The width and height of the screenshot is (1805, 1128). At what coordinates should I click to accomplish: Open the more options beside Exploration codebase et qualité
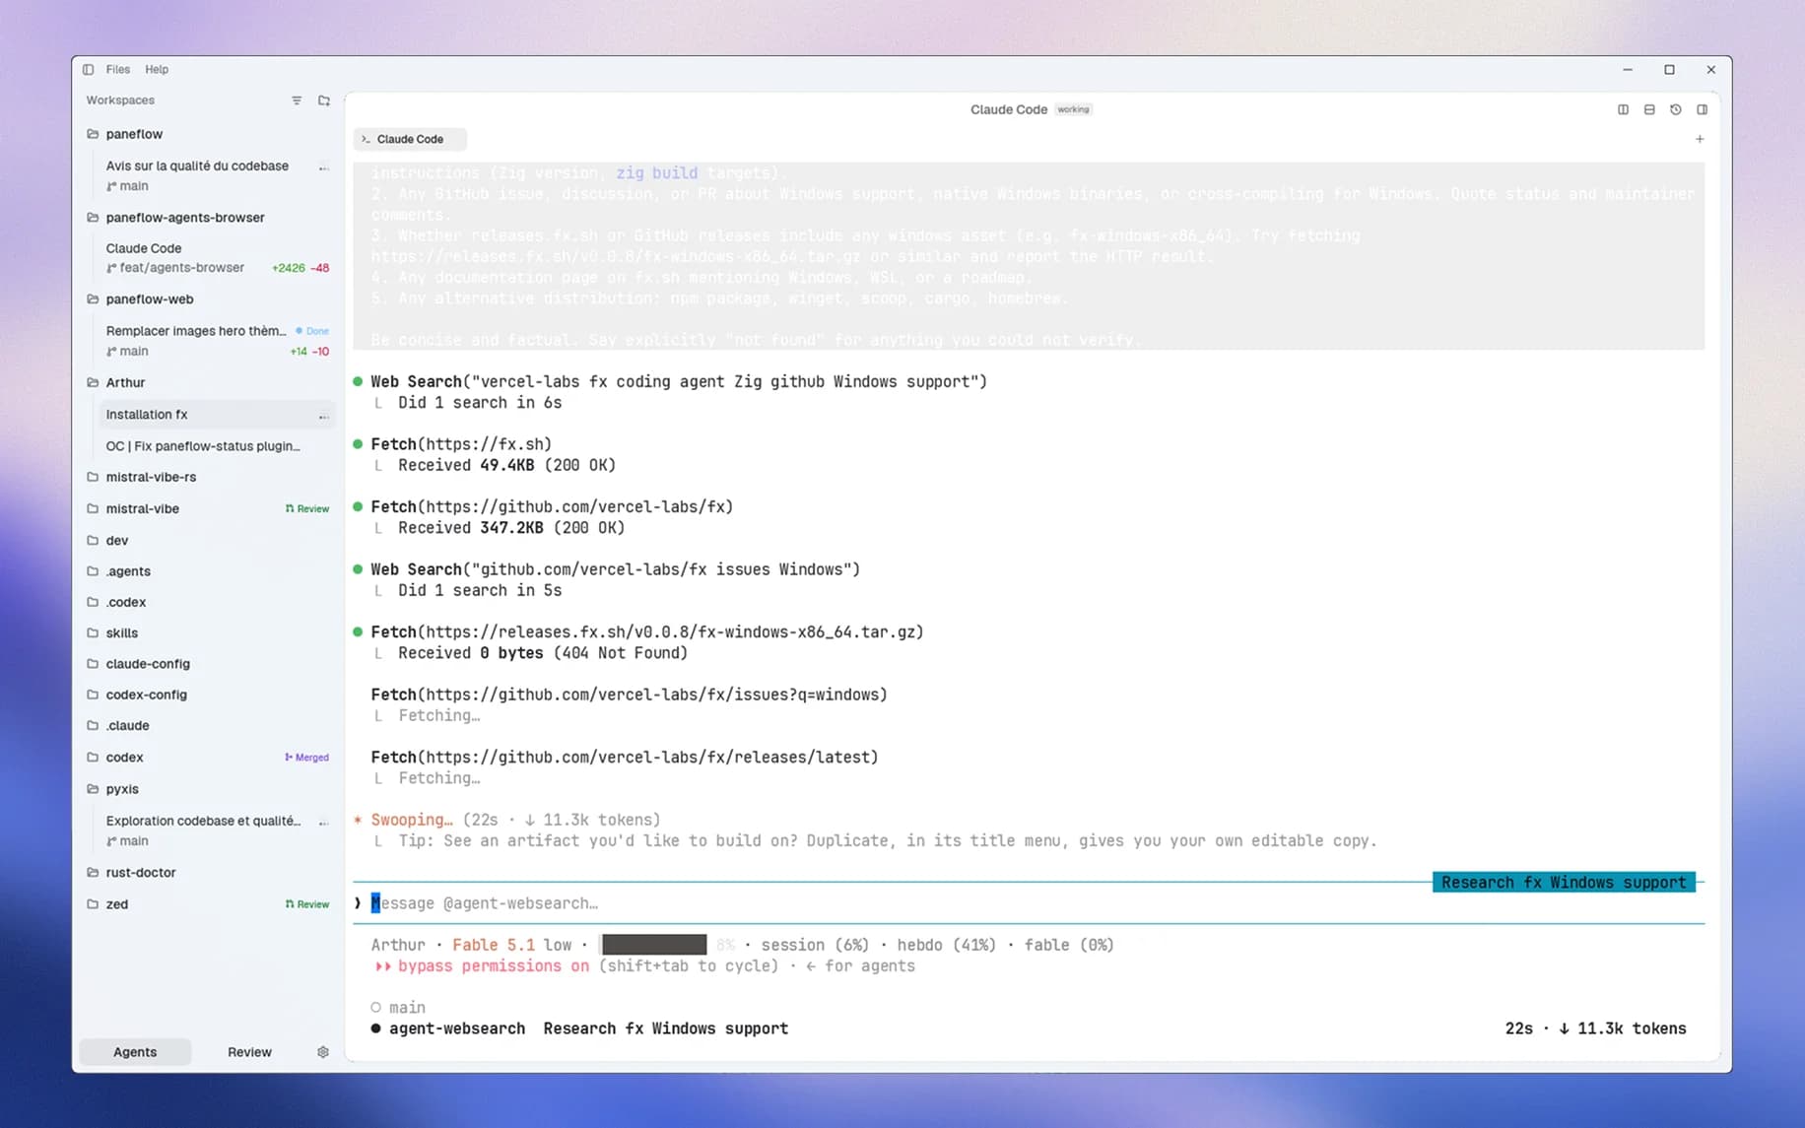(323, 822)
